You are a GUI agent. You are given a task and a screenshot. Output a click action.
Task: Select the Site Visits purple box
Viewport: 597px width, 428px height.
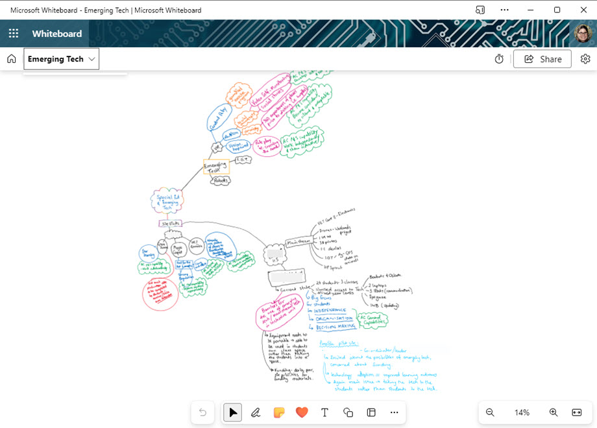point(170,223)
